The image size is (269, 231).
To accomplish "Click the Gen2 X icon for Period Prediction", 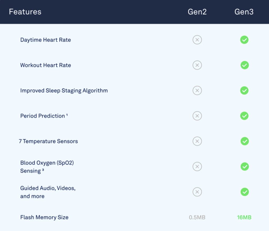I will click(x=197, y=116).
